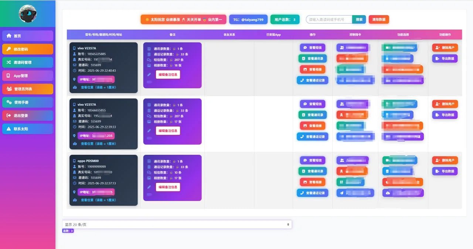Click the home icon beside 首页
Viewport: 473px width, 249px height.
[x=9, y=36]
